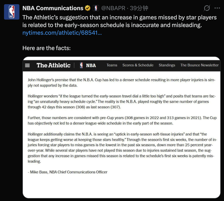Open The Bounce Newsletter link
This screenshot has height=201, width=224.
pos(199,65)
